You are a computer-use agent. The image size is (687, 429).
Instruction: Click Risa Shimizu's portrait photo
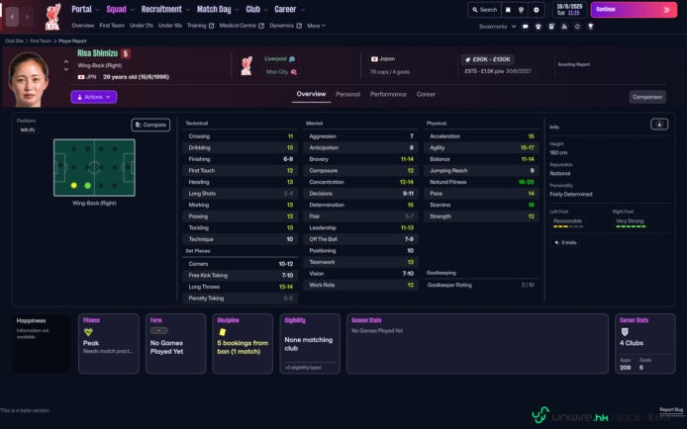pyautogui.click(x=29, y=79)
